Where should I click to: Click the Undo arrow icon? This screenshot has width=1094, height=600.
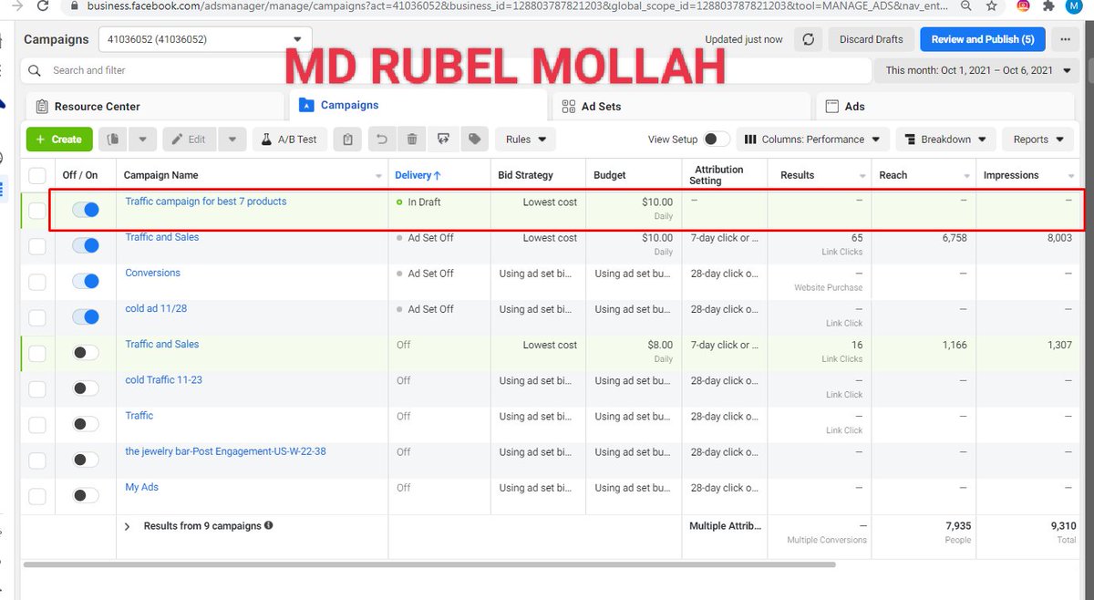click(382, 140)
